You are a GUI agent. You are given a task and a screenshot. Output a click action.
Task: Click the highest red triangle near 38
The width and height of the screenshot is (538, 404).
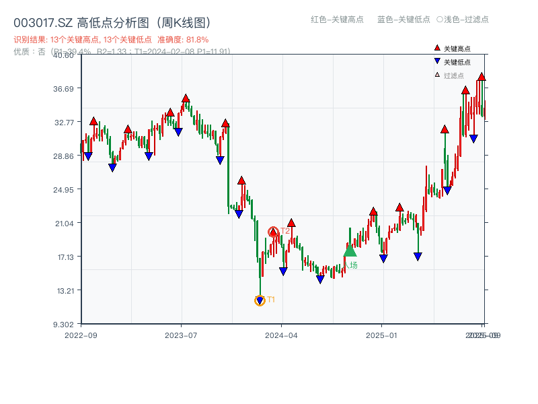[x=482, y=77]
